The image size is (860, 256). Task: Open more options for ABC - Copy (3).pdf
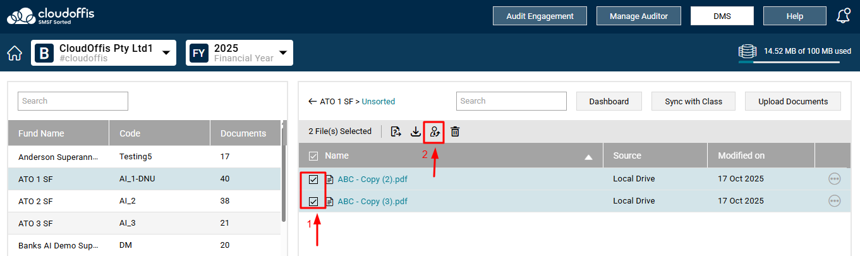click(834, 201)
